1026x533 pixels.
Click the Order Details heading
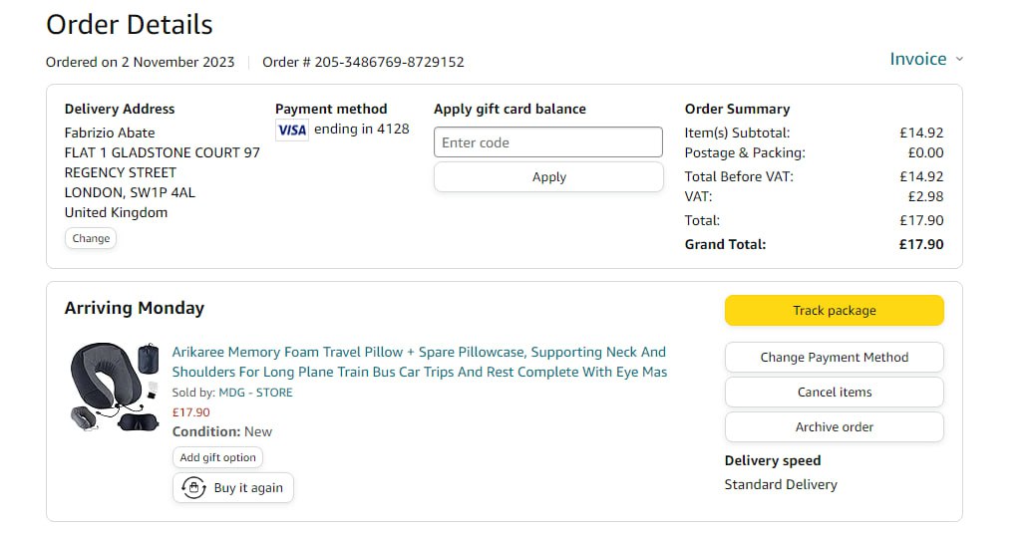pos(130,24)
